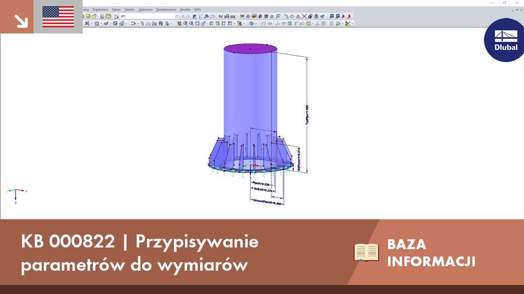Click the blue floppy-disk save icon

tap(160, 23)
